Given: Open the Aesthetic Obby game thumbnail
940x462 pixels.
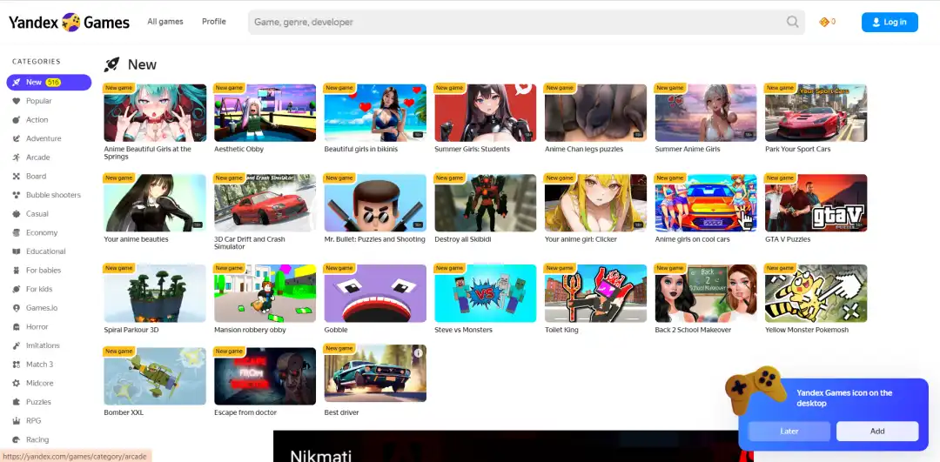Looking at the screenshot, I should pos(265,112).
